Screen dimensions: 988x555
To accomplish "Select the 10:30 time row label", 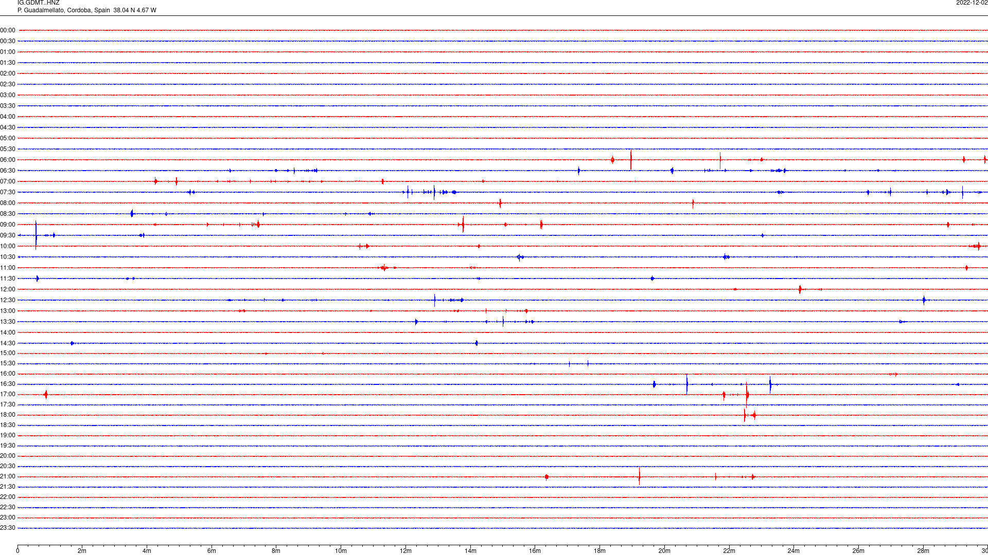I will [8, 257].
